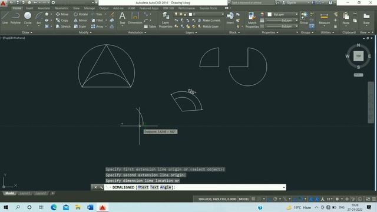Image resolution: width=377 pixels, height=212 pixels.
Task: Open Microsoft Edge from taskbar
Action: (x=54, y=207)
